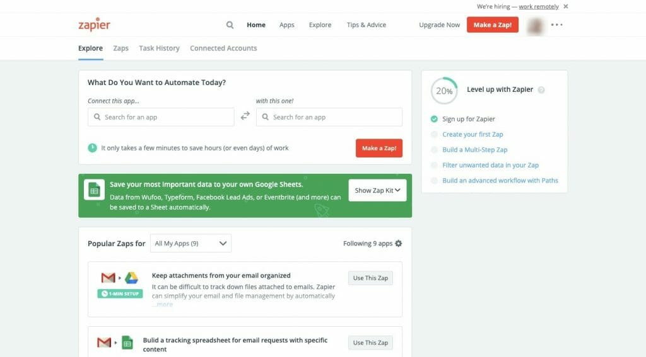Click the 20% progress circle

coord(444,91)
